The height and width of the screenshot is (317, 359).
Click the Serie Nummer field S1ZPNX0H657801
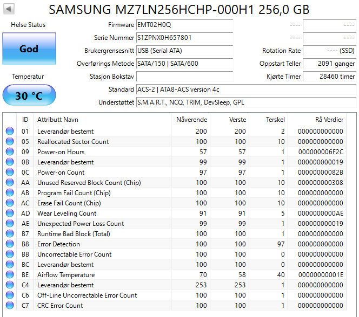tap(185, 38)
